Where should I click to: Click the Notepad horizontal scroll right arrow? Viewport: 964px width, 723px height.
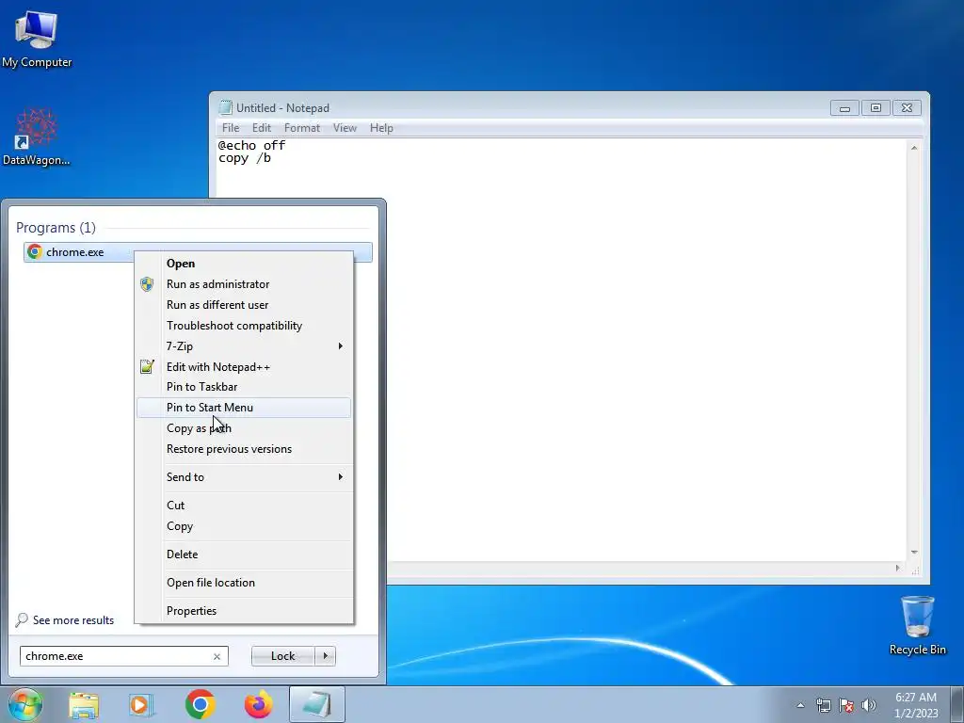coord(897,568)
